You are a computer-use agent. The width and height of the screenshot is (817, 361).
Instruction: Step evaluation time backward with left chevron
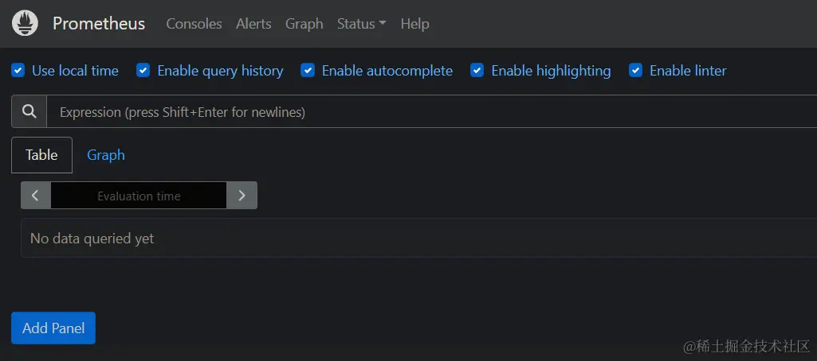tap(35, 196)
